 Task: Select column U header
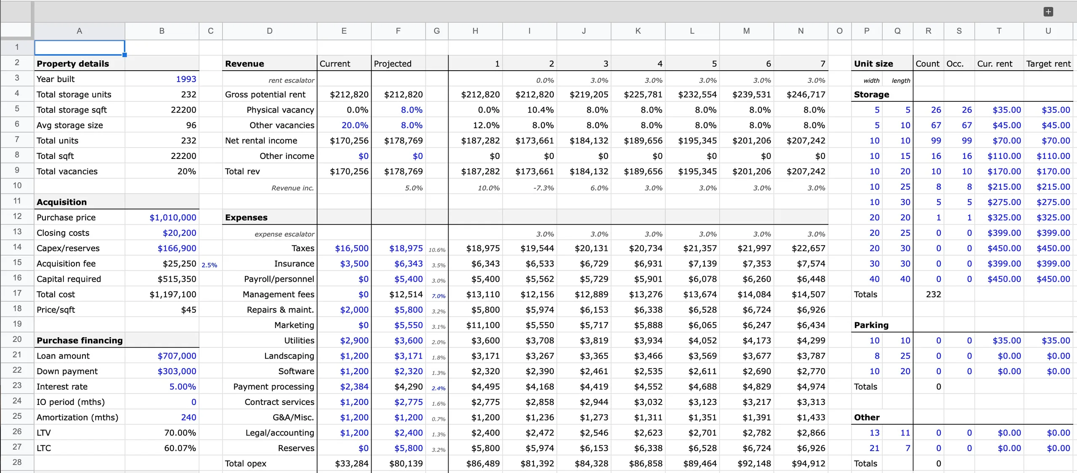click(1048, 31)
